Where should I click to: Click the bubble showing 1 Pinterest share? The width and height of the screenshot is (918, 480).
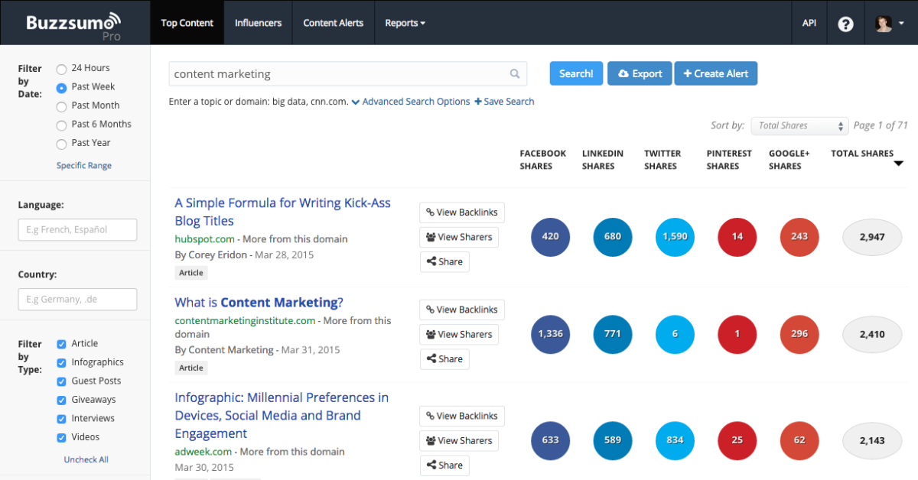click(x=737, y=334)
